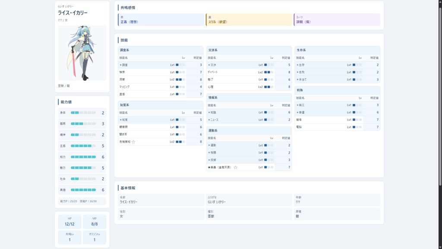The width and height of the screenshot is (442, 249).
Task: Click the 技能P：30/30 points text
Action: [x=88, y=201]
